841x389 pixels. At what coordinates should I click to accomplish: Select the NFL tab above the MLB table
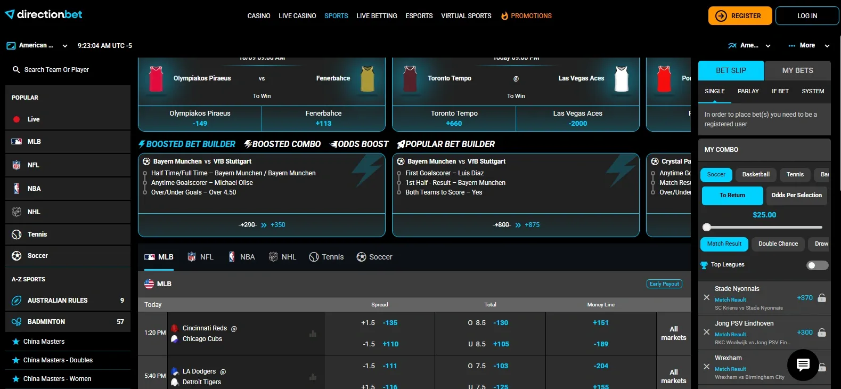pos(200,257)
